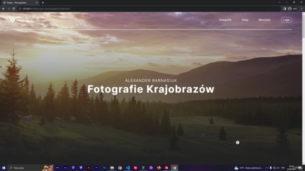Click the ALEXANDER BARNASIUK subtitle text
The width and height of the screenshot is (305, 171).
[x=151, y=80]
